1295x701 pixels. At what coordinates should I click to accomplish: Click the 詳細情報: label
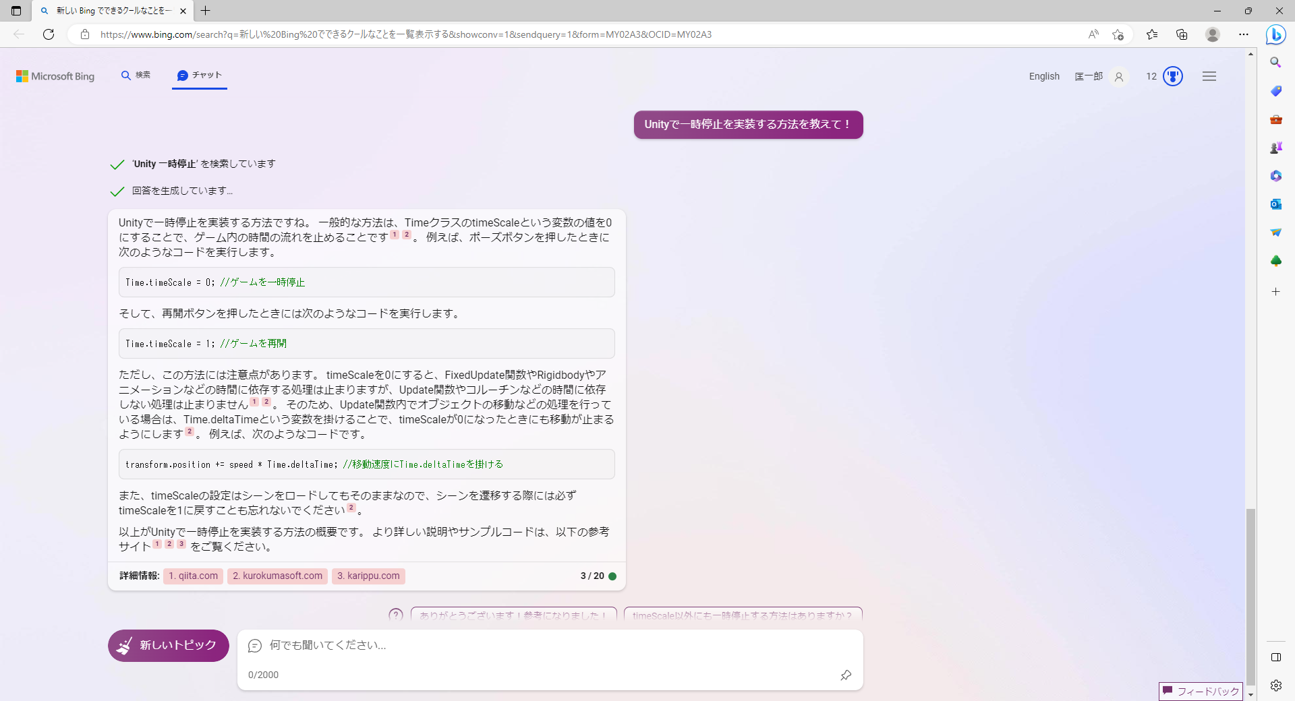140,576
